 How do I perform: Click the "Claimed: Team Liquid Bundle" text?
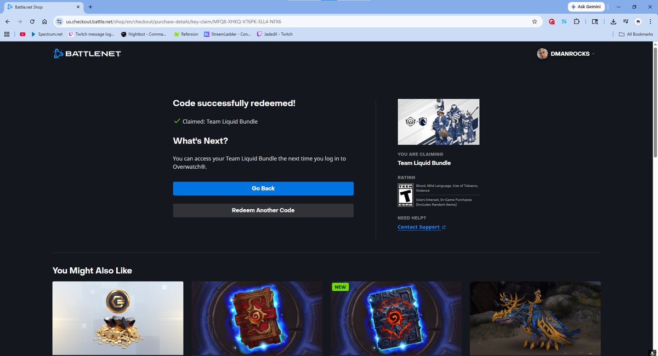click(x=220, y=122)
